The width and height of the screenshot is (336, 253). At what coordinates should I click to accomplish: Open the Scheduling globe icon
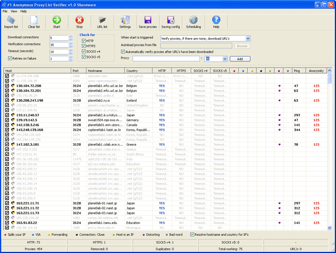point(193,20)
